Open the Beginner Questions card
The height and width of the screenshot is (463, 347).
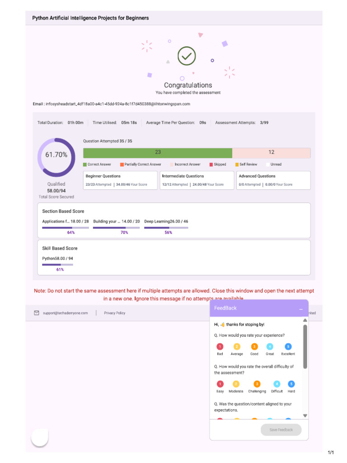coord(120,180)
